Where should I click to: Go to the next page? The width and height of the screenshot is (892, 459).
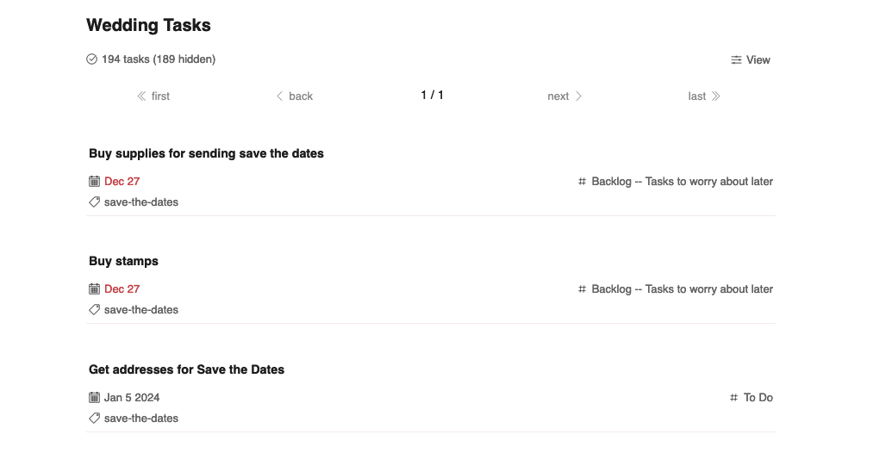coord(565,96)
